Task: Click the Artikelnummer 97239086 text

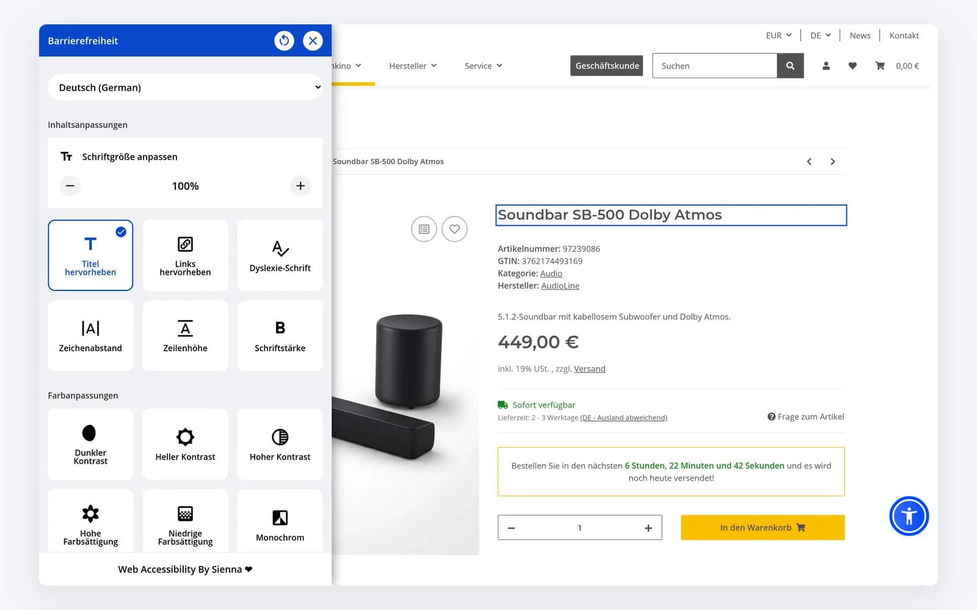Action: [x=549, y=249]
